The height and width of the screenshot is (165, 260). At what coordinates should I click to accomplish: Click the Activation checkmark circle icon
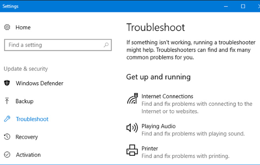click(7, 155)
